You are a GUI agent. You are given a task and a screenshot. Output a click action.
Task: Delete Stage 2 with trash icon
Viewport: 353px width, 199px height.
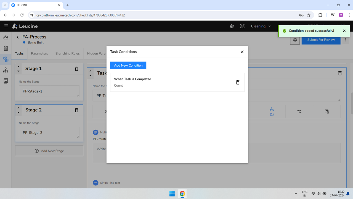pos(76,110)
